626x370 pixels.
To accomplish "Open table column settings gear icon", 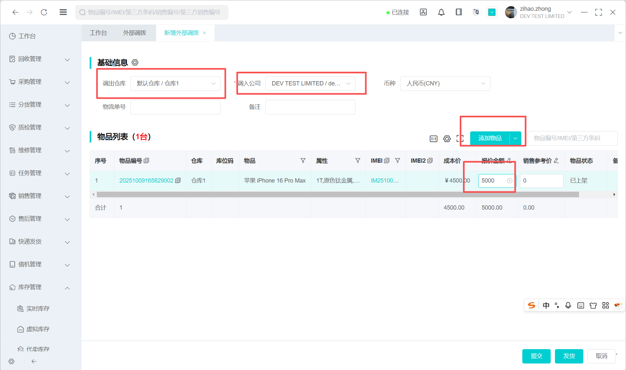I will [x=447, y=139].
